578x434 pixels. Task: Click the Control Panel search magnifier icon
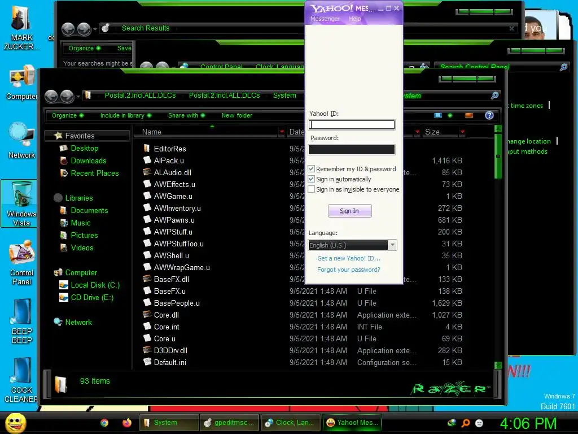563,67
